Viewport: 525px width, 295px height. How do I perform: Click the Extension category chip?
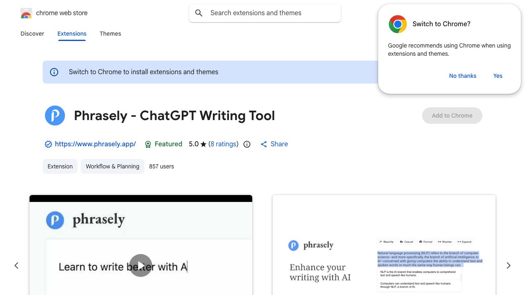pos(60,166)
